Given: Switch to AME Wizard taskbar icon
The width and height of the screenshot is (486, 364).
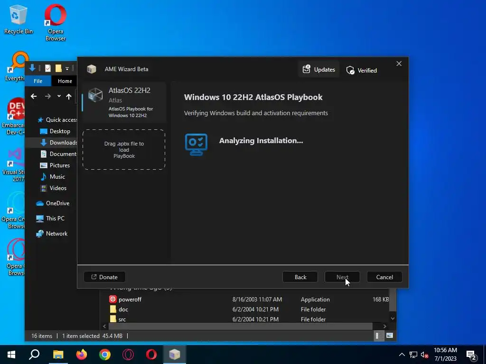Looking at the screenshot, I should coord(175,355).
